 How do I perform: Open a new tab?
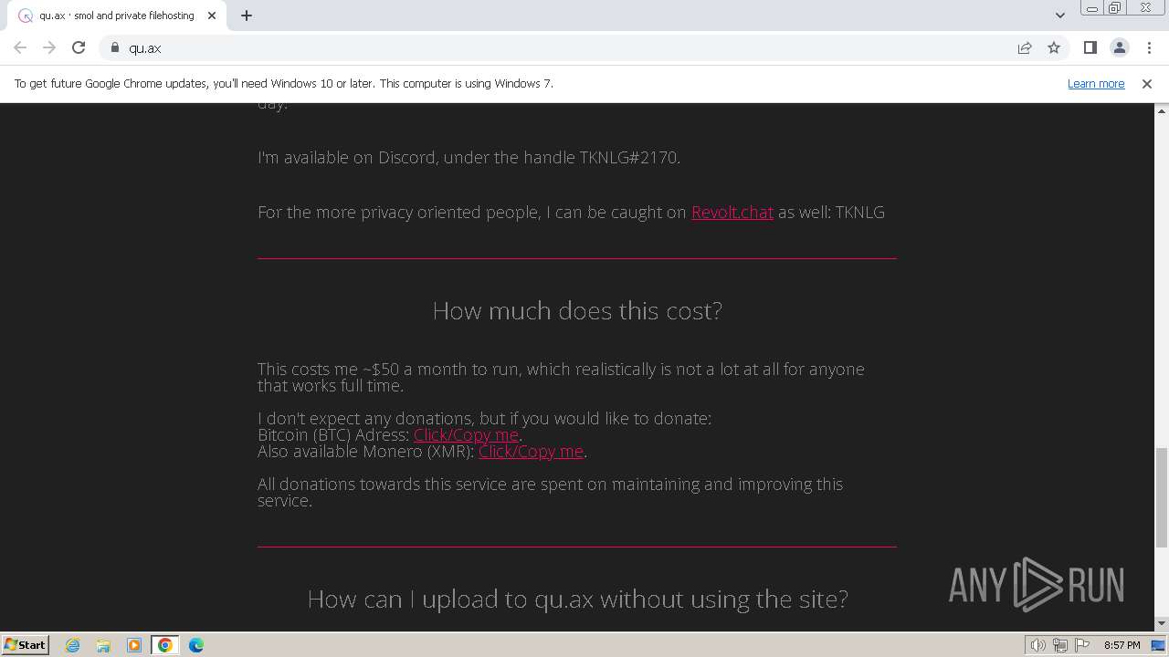click(x=247, y=16)
